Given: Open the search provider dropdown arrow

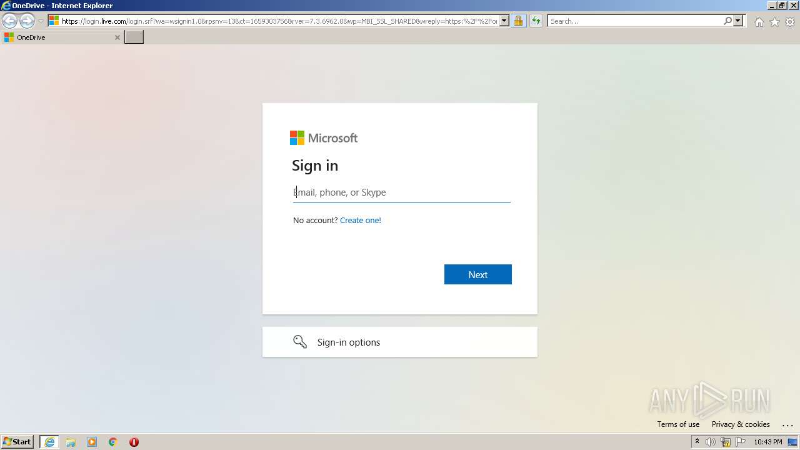Looking at the screenshot, I should [738, 21].
